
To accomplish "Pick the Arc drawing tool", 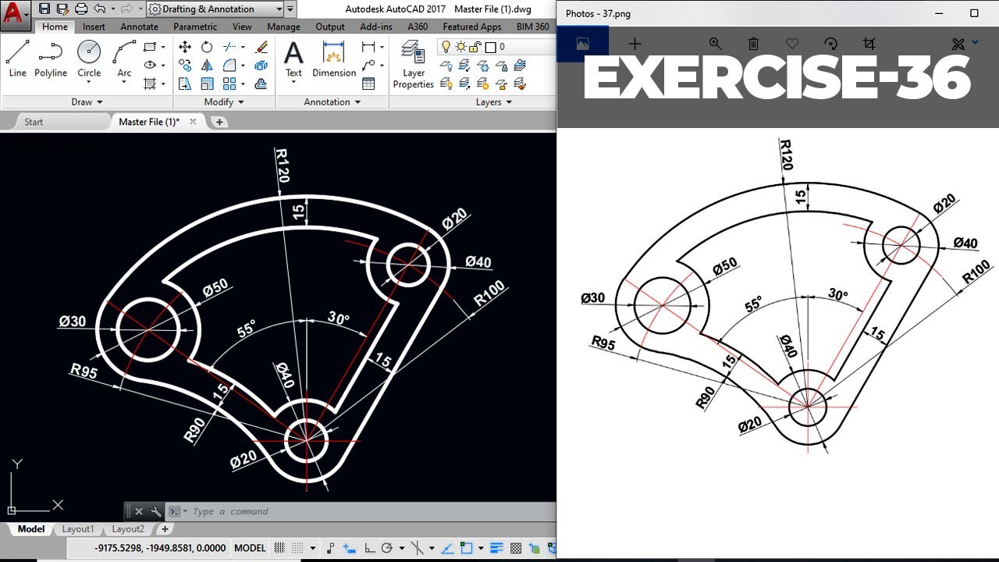I will click(x=124, y=59).
